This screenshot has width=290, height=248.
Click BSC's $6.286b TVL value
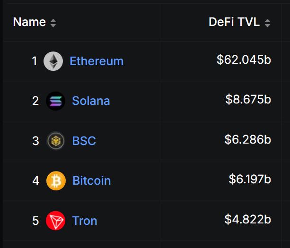tap(247, 139)
